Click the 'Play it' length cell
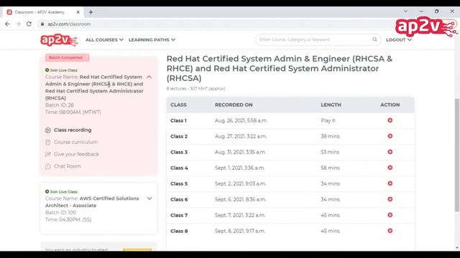 coord(328,120)
